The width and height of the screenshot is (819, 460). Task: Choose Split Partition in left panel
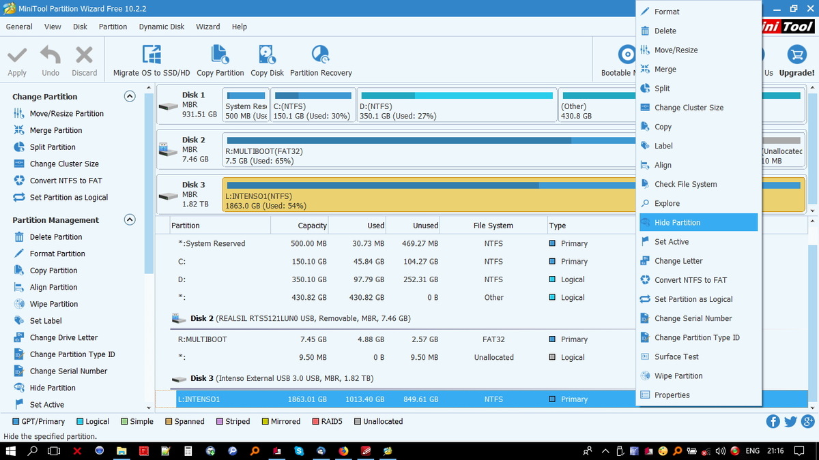pos(53,147)
